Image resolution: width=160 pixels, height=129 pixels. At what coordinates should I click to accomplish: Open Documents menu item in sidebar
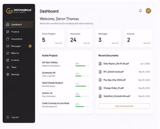[x=19, y=39]
